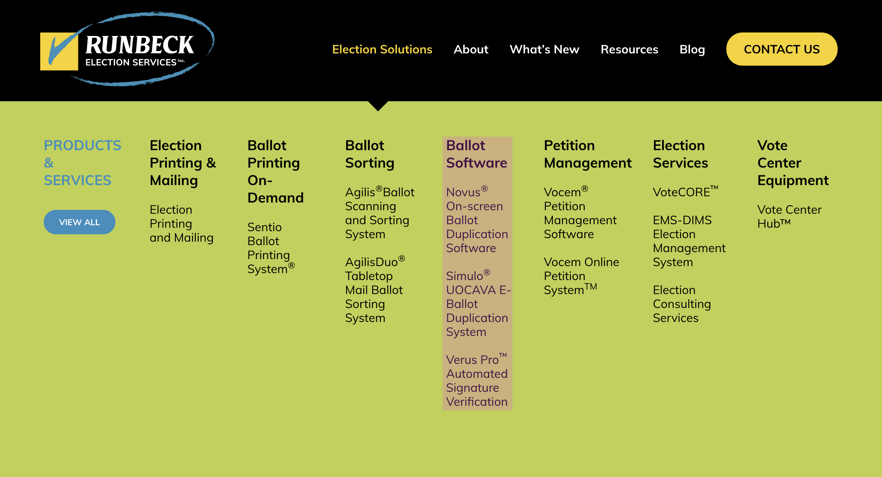Screen dimensions: 882x477
Task: Select the VoteCORE link
Action: (685, 192)
